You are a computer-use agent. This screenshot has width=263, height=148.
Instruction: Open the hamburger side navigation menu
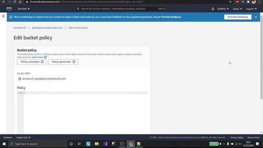3,16
